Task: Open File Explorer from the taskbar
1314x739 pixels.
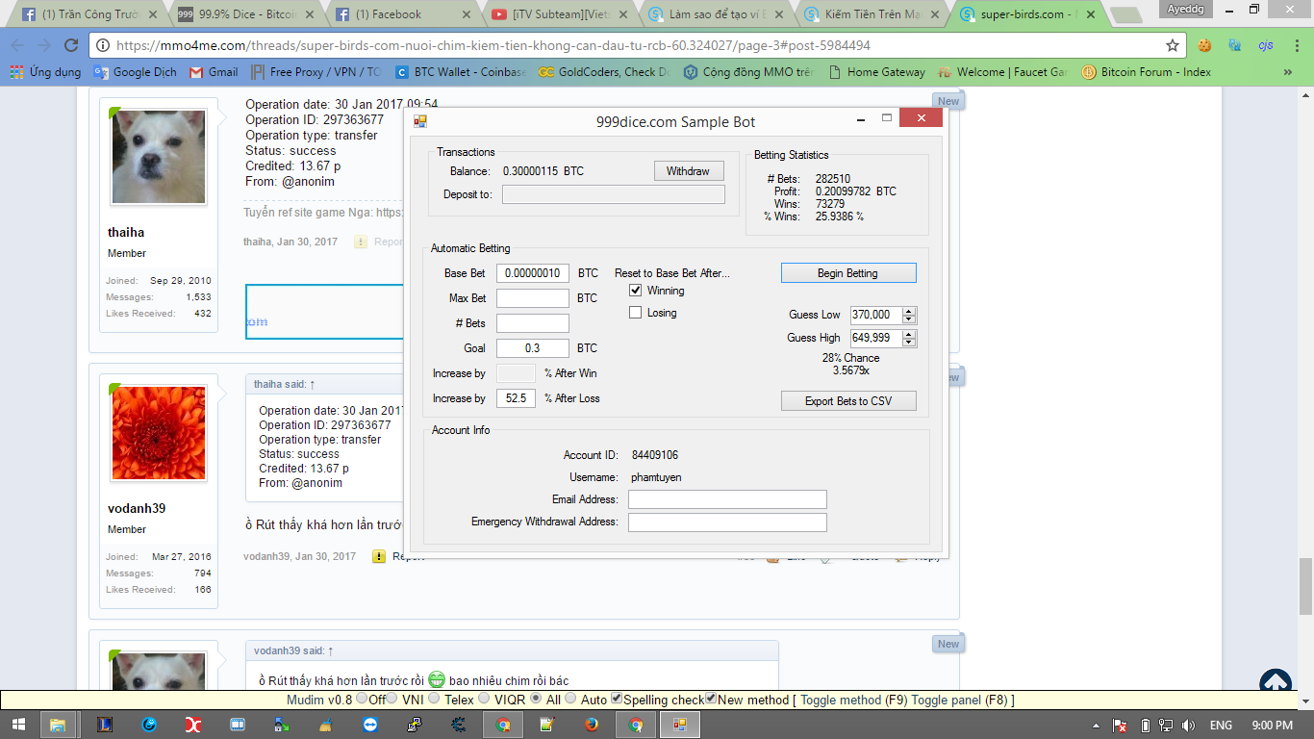Action: tap(58, 725)
